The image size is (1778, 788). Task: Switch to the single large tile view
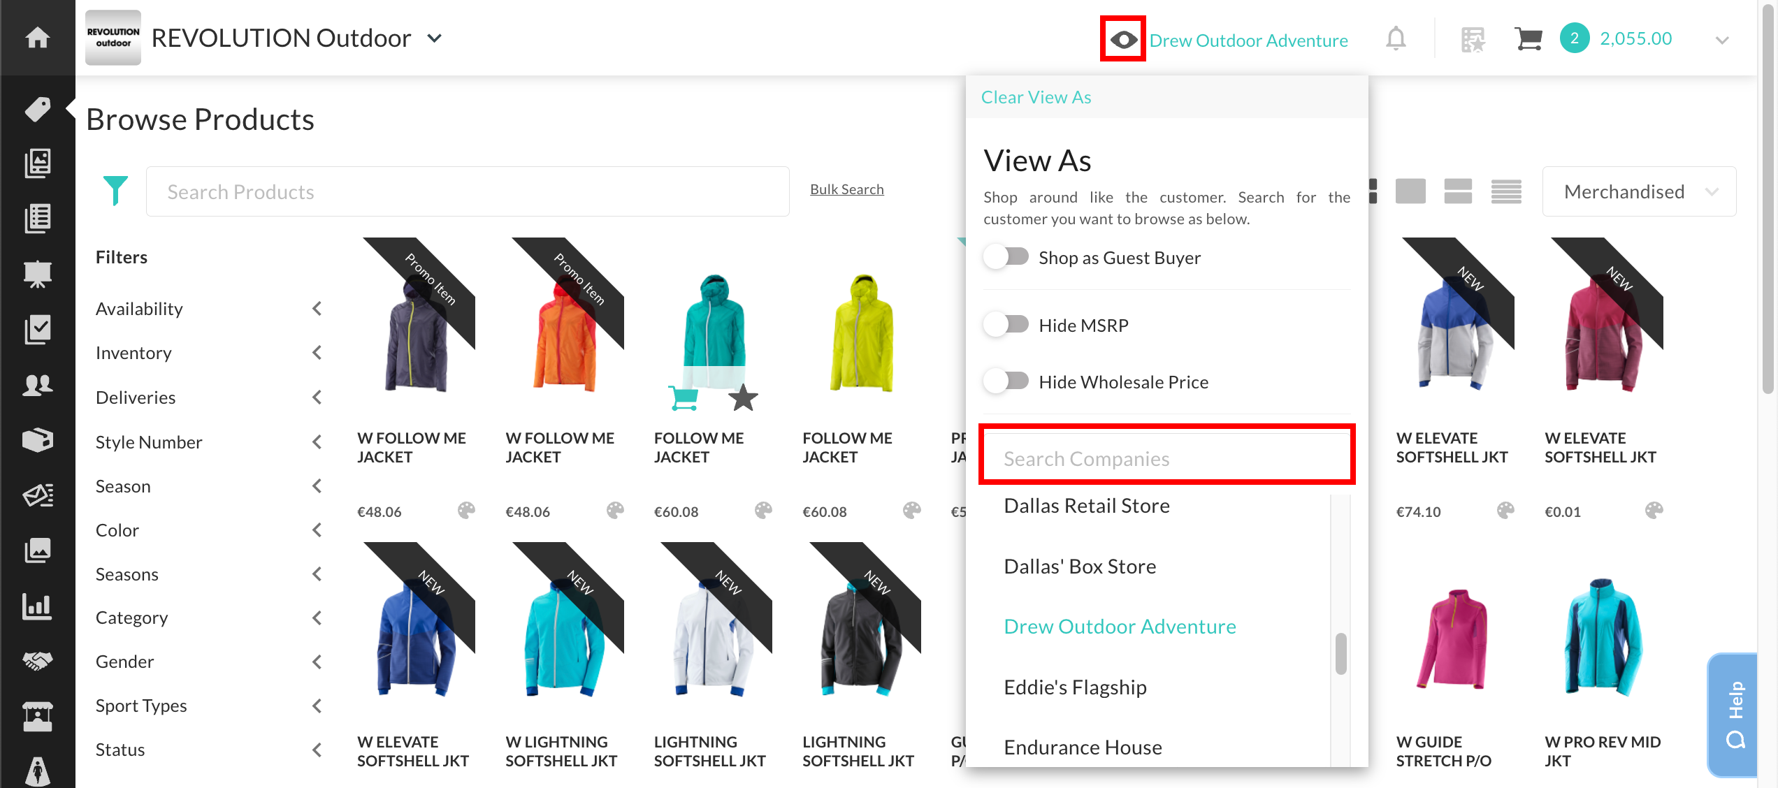1410,191
